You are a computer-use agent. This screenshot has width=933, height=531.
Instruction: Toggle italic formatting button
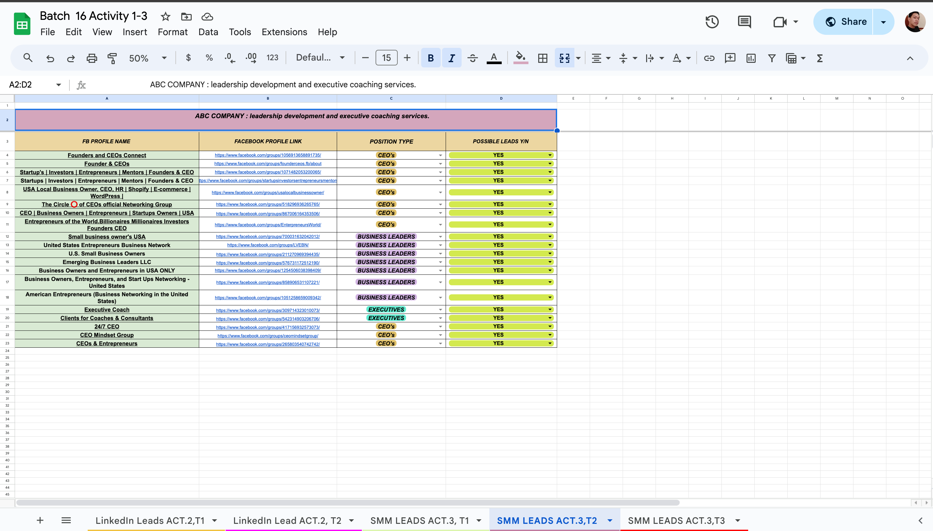click(452, 58)
